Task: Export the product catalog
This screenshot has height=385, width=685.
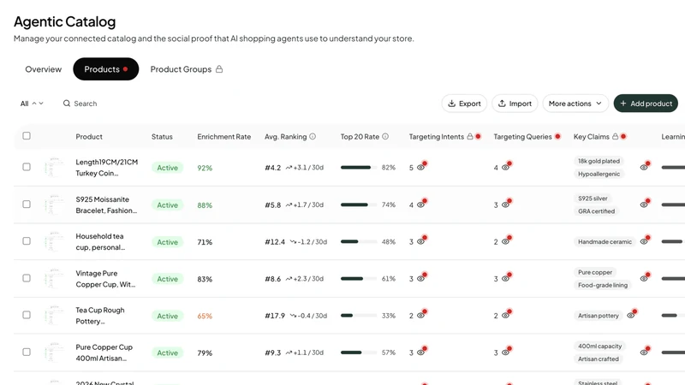Action: 464,104
